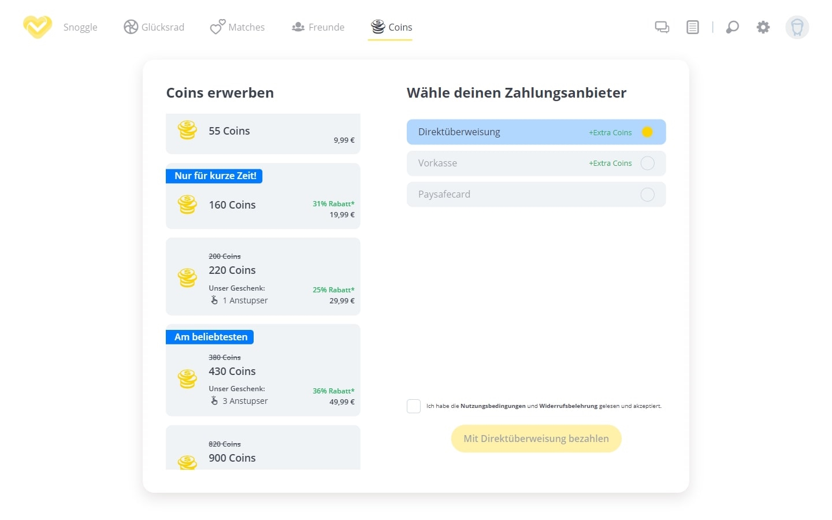Image resolution: width=832 pixels, height=520 pixels.
Task: Switch to the Coins tab
Action: pos(391,27)
